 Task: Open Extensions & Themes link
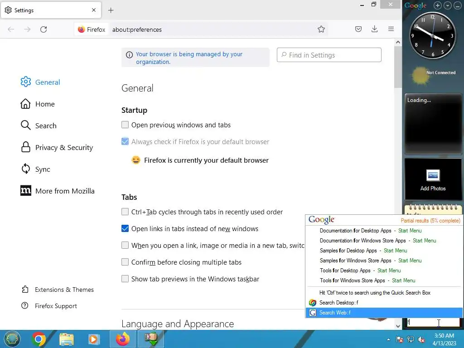point(58,290)
